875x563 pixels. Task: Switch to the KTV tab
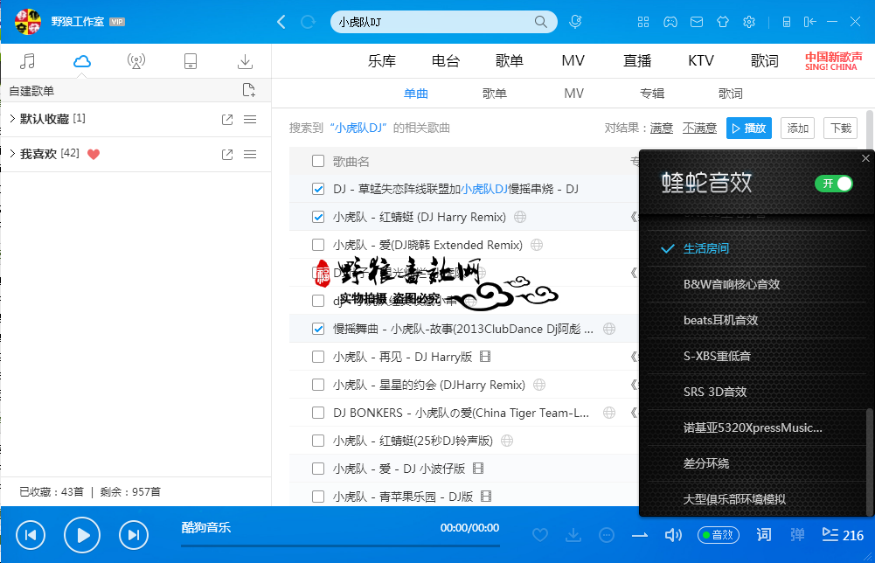pyautogui.click(x=701, y=61)
